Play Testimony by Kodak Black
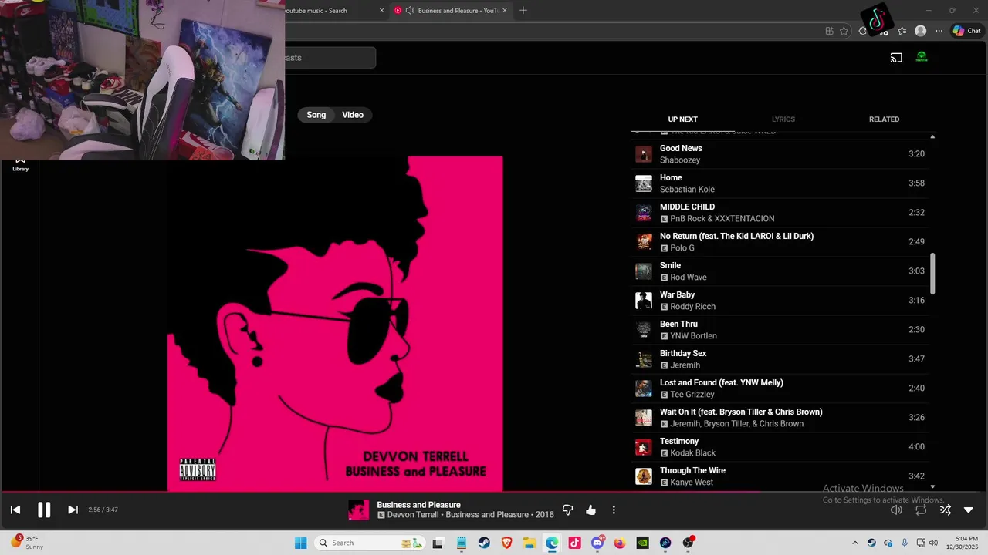Viewport: 988px width, 555px height. point(780,447)
